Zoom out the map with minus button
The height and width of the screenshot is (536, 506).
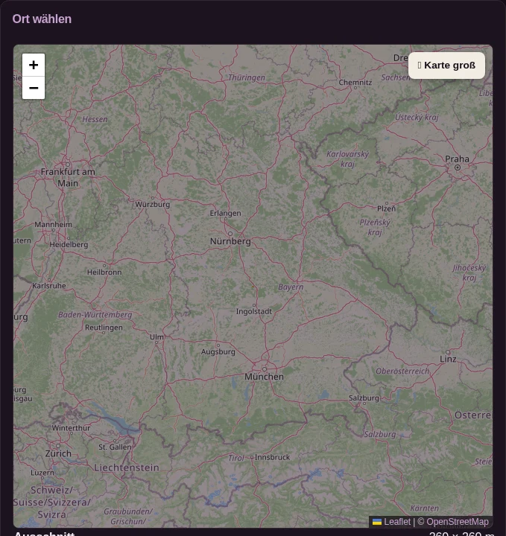coord(34,88)
